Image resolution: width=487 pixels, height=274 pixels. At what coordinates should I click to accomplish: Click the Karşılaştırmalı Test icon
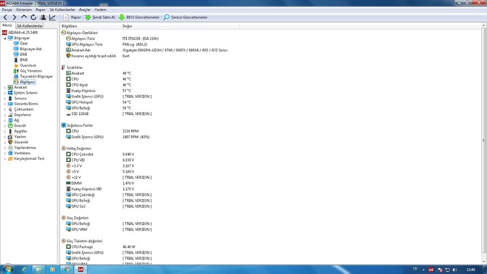click(10, 158)
